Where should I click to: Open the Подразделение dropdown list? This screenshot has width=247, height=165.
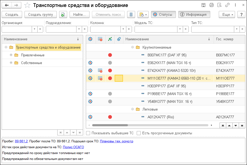click(79, 29)
